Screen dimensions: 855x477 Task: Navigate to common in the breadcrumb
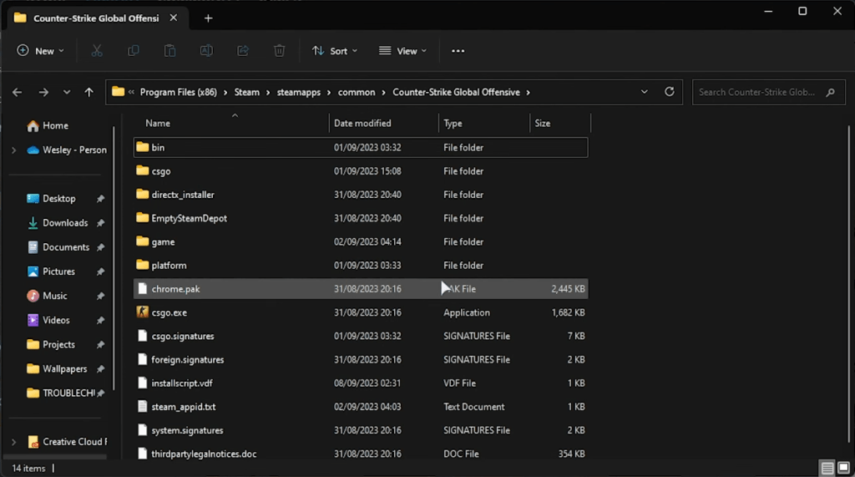tap(356, 92)
